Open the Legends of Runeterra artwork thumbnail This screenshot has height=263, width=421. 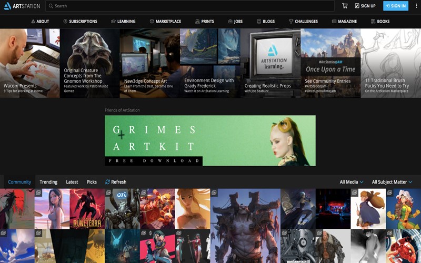pos(87,209)
